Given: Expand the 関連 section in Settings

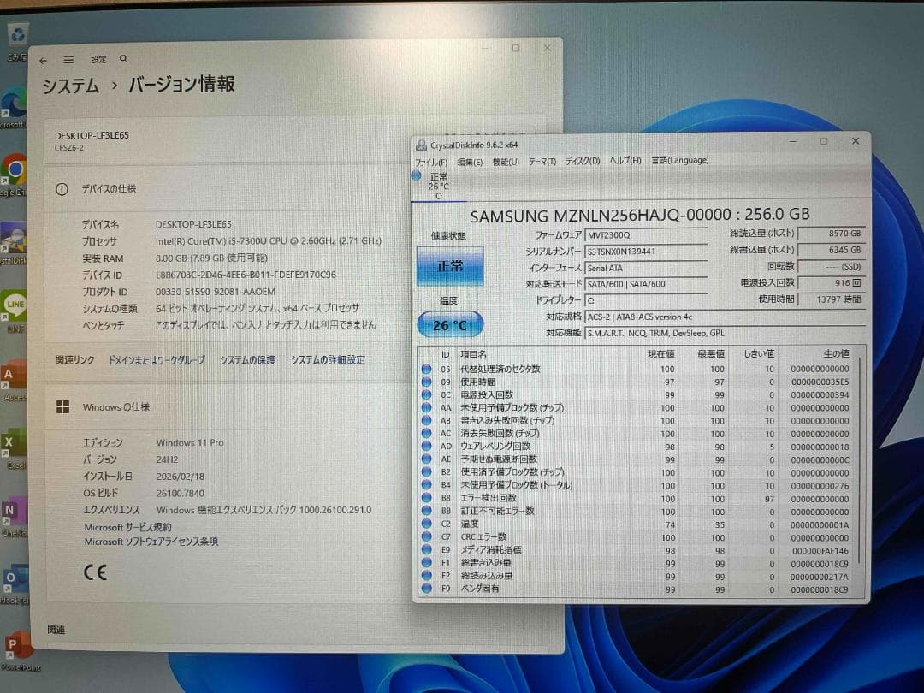Looking at the screenshot, I should click(x=56, y=630).
